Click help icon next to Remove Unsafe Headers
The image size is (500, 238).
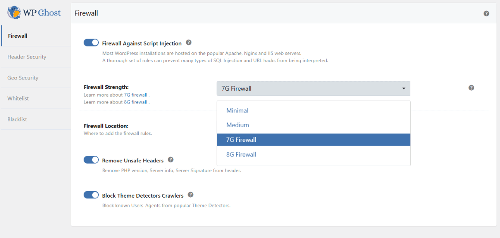point(171,160)
